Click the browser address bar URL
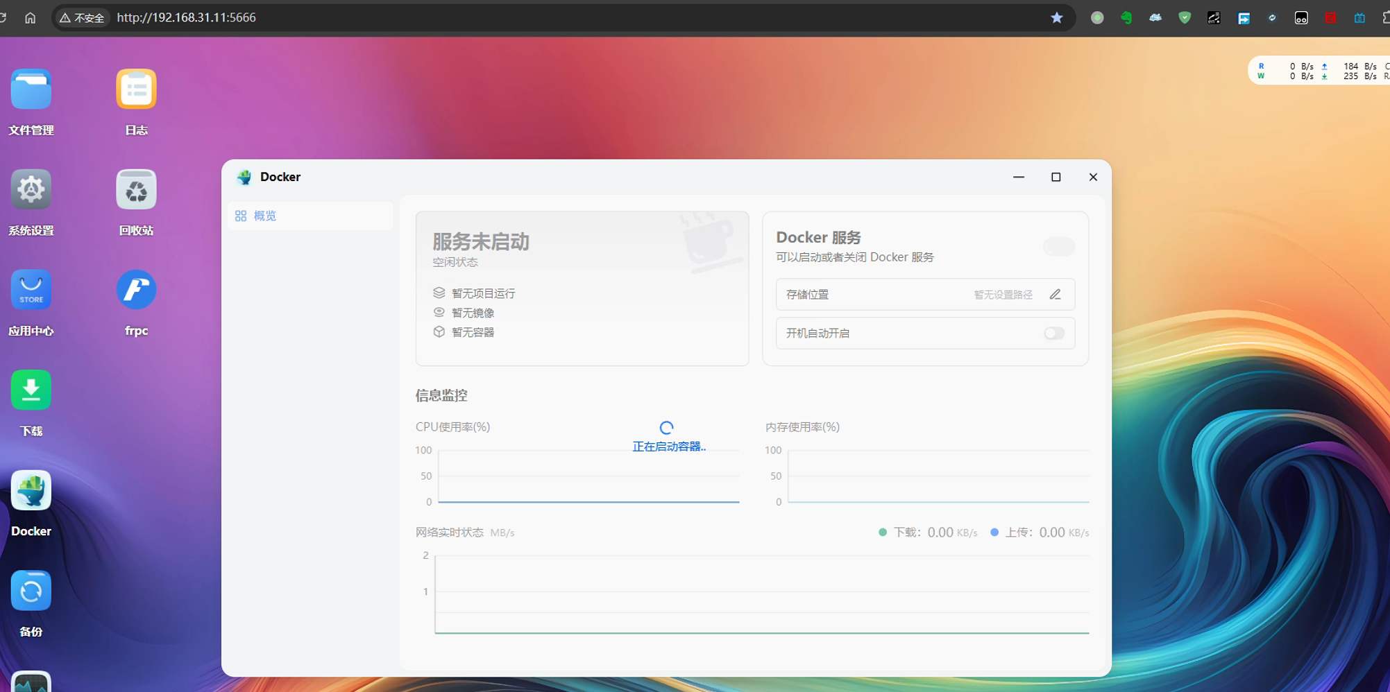Image resolution: width=1390 pixels, height=692 pixels. pos(186,17)
